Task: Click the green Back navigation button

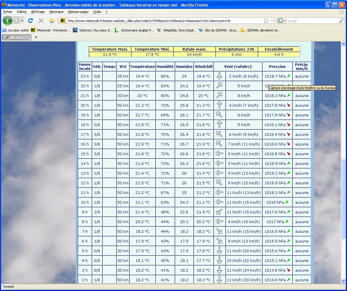Action: (7, 21)
